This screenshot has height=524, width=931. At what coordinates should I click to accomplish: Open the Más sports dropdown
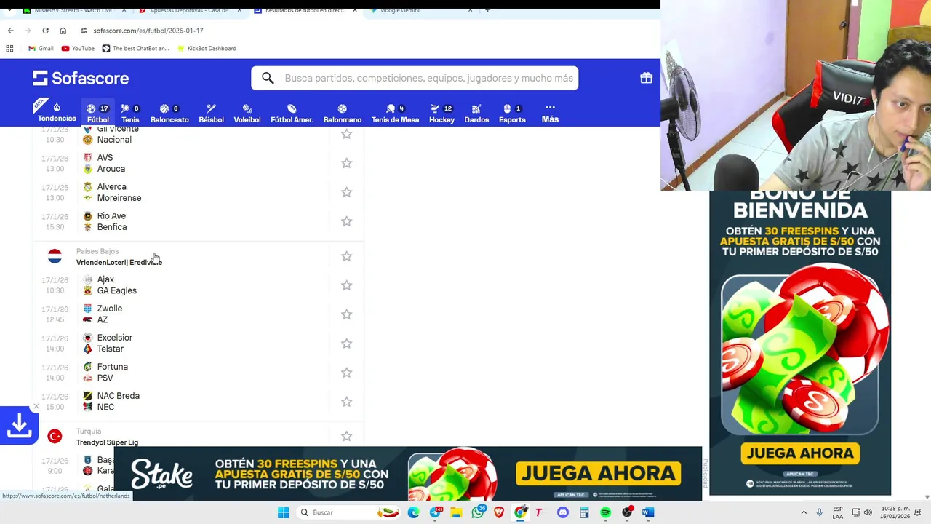[x=550, y=112]
